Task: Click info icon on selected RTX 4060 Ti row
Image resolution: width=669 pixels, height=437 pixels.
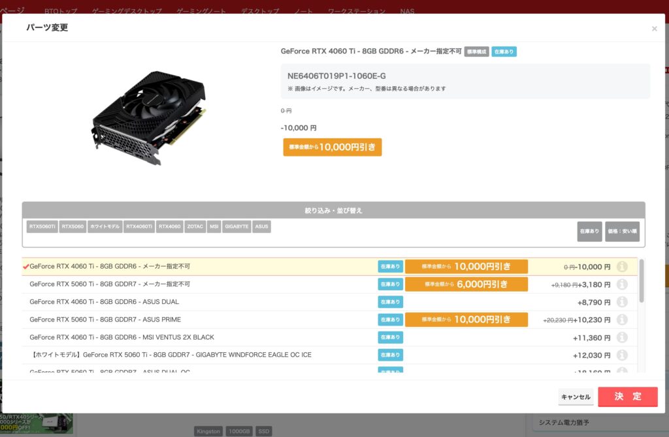Action: tap(622, 267)
